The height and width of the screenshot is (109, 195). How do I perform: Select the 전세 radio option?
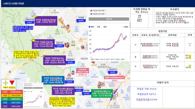click(x=96, y=27)
